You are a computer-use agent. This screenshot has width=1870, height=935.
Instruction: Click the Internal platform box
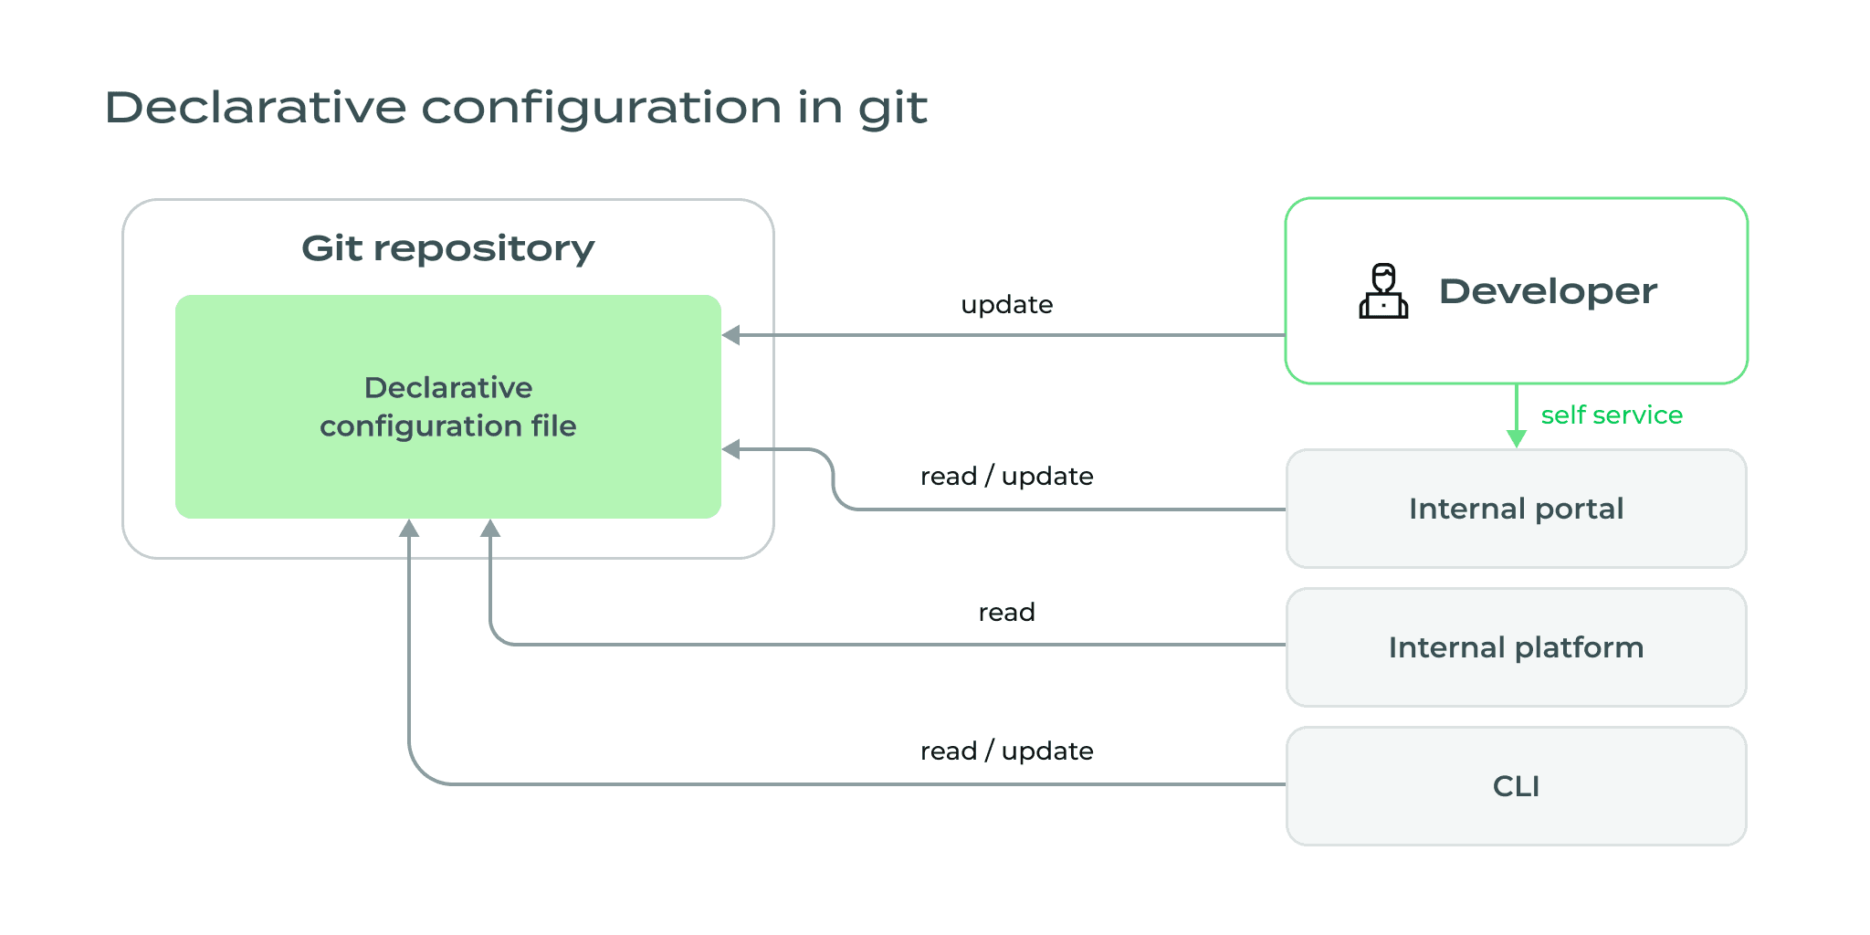(1516, 647)
